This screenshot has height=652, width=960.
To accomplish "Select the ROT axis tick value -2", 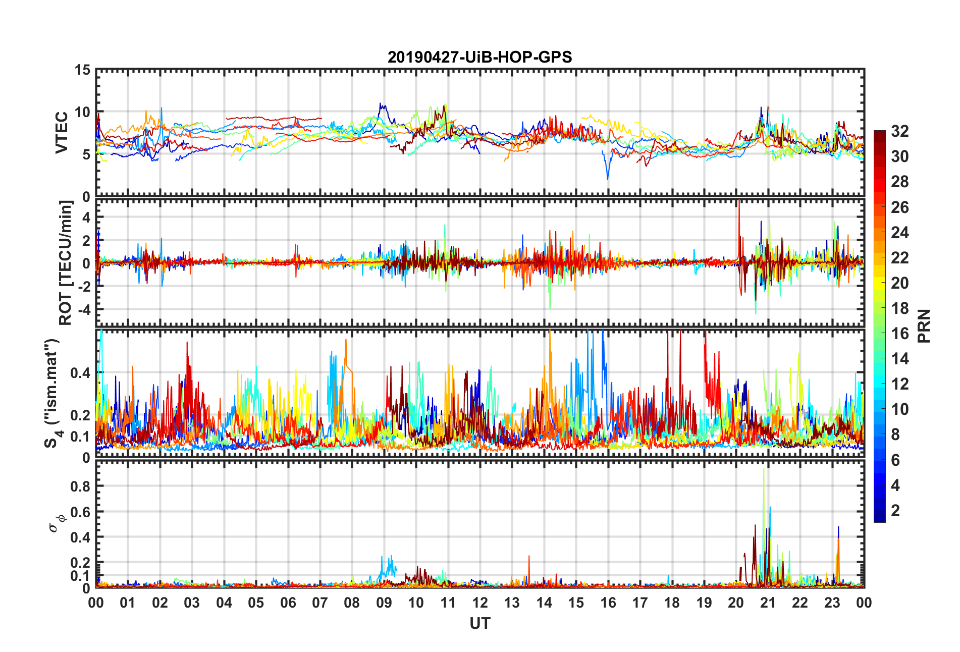I will click(84, 286).
